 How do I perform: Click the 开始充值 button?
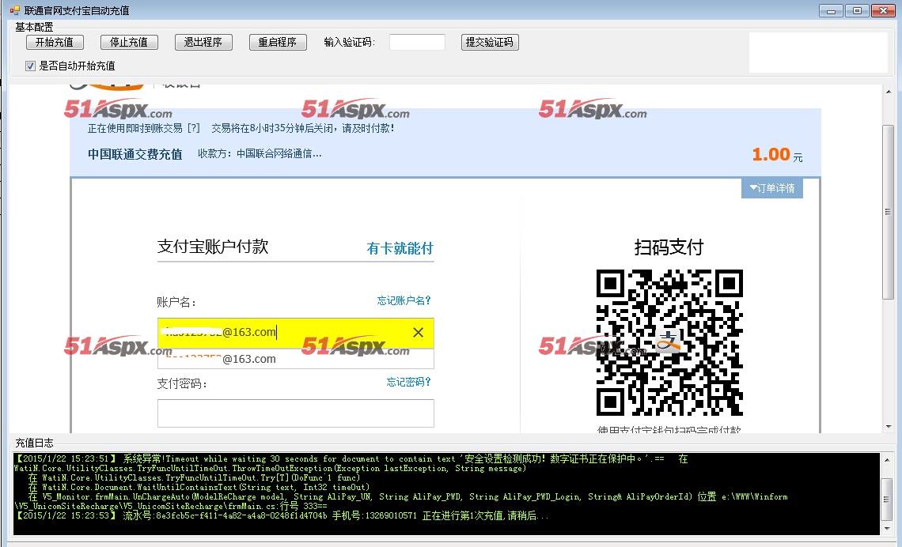(55, 42)
